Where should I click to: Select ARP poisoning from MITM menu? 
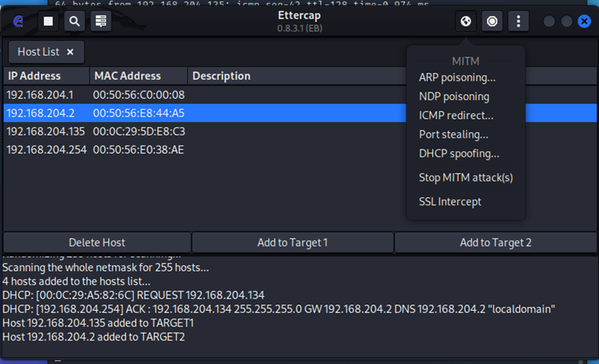click(x=457, y=77)
